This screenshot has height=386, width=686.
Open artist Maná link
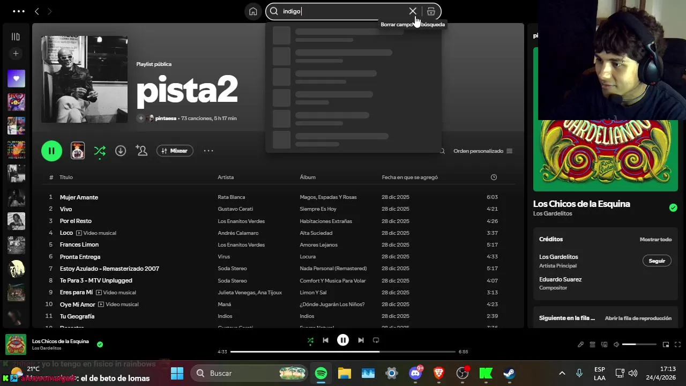click(224, 305)
